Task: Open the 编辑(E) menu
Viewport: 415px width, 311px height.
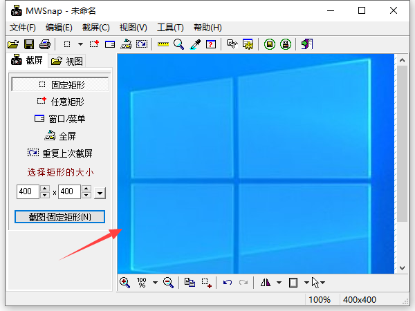Action: [59, 28]
